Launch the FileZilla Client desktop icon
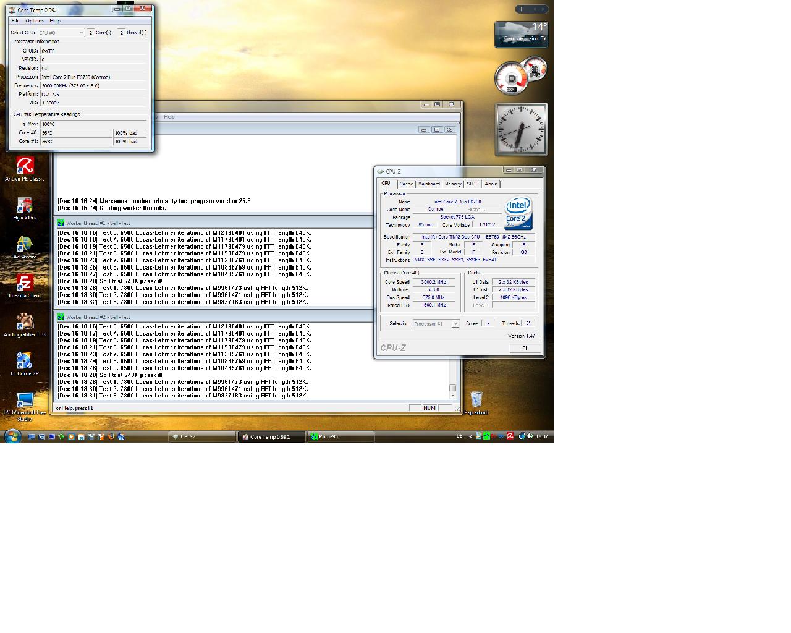 click(x=25, y=286)
